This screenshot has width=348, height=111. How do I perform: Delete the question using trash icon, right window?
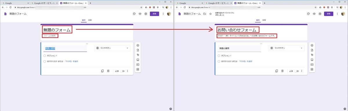click(x=282, y=71)
